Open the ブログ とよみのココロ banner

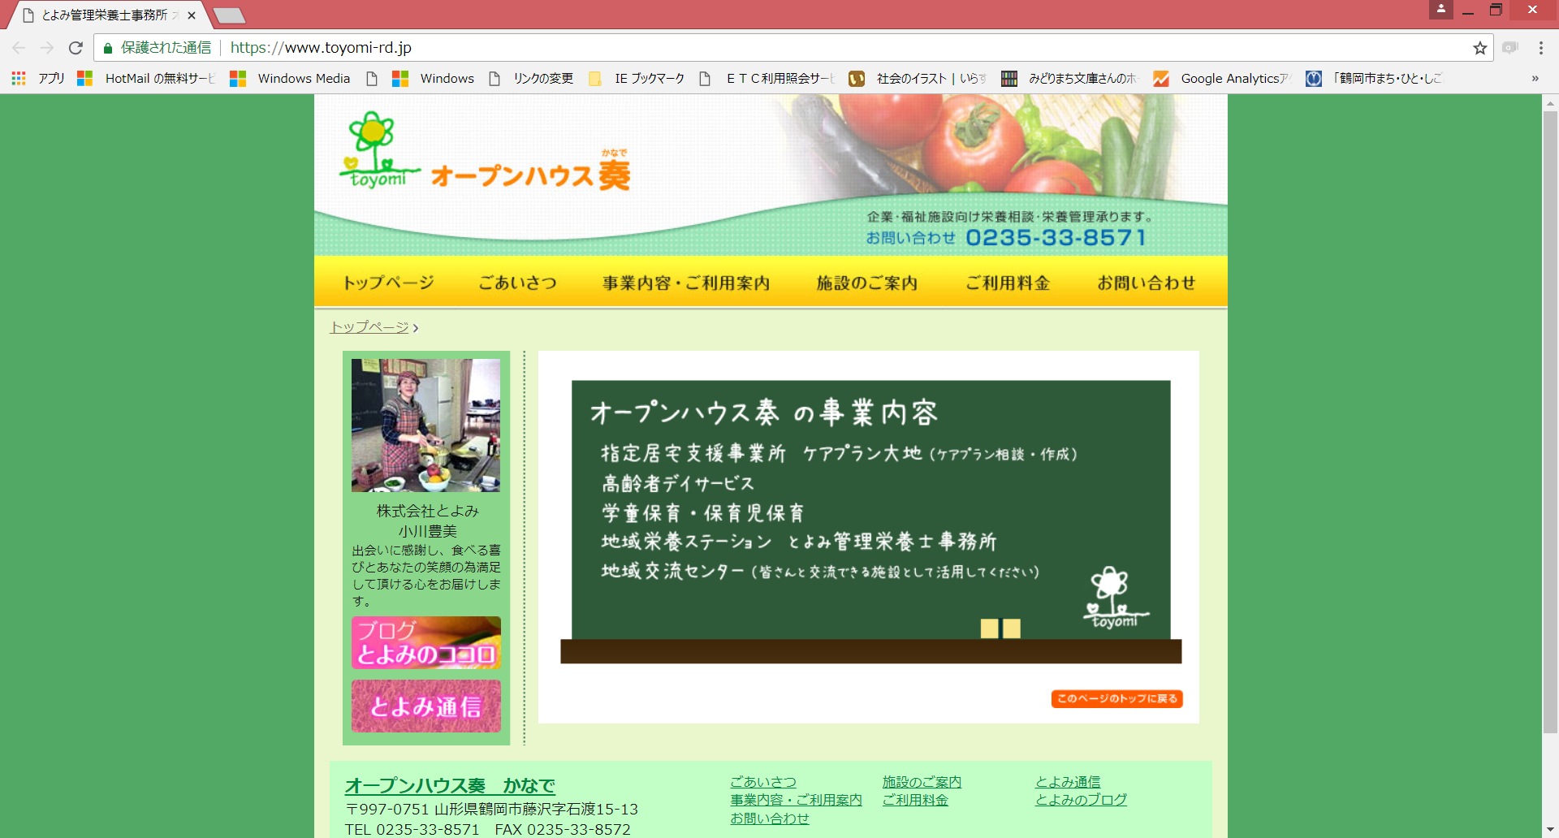point(426,642)
